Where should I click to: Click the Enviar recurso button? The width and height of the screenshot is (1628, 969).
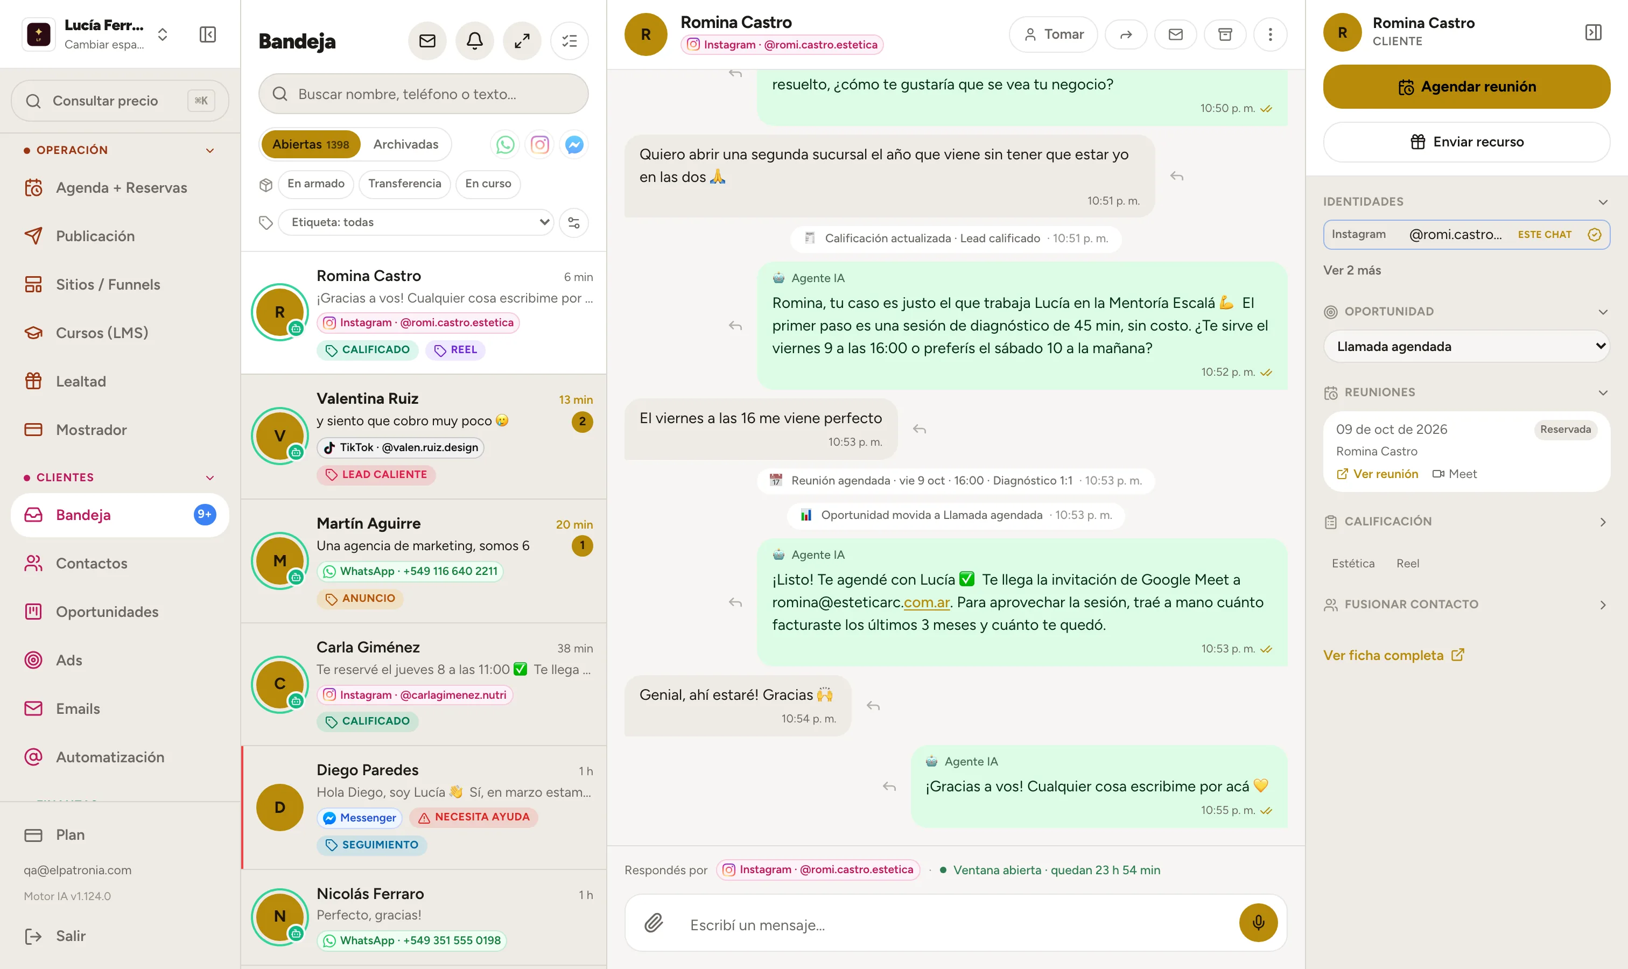(1466, 142)
